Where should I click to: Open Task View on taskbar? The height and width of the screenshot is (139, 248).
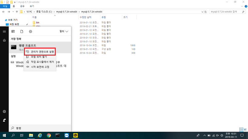point(22,135)
